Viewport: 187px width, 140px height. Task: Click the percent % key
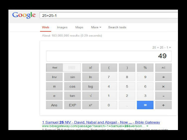pyautogui.click(x=145, y=68)
